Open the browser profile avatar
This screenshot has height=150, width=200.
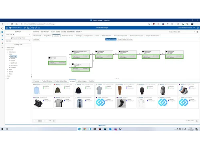(192, 24)
